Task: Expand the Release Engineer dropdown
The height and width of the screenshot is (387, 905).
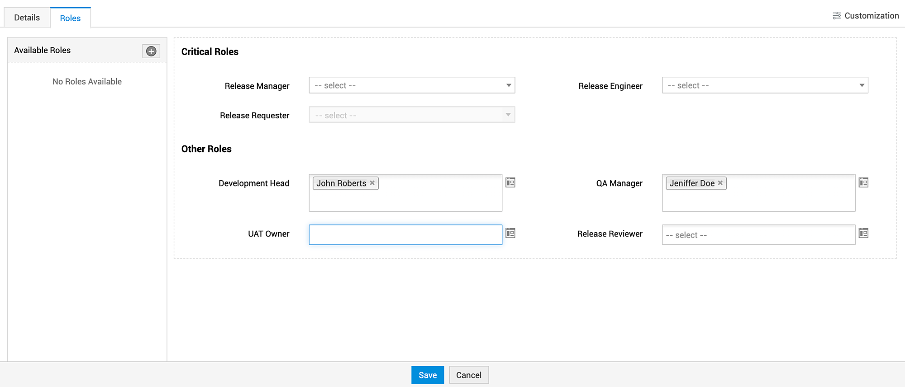Action: [765, 85]
